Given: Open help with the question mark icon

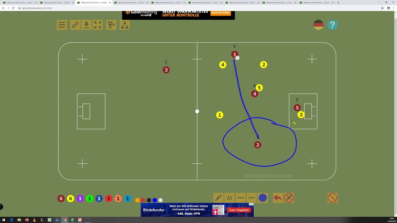Looking at the screenshot, I should point(332,25).
